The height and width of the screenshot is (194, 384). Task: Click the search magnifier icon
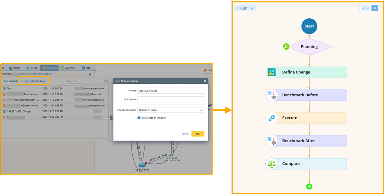tap(106, 81)
